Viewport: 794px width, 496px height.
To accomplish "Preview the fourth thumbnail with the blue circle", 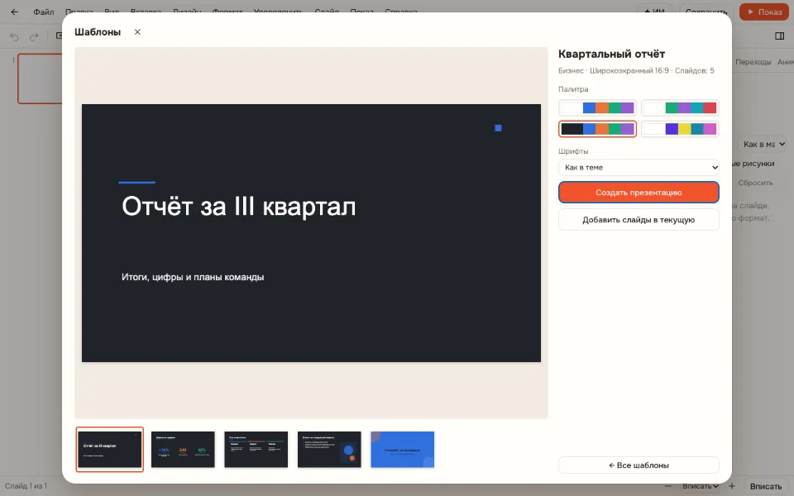I will [329, 450].
